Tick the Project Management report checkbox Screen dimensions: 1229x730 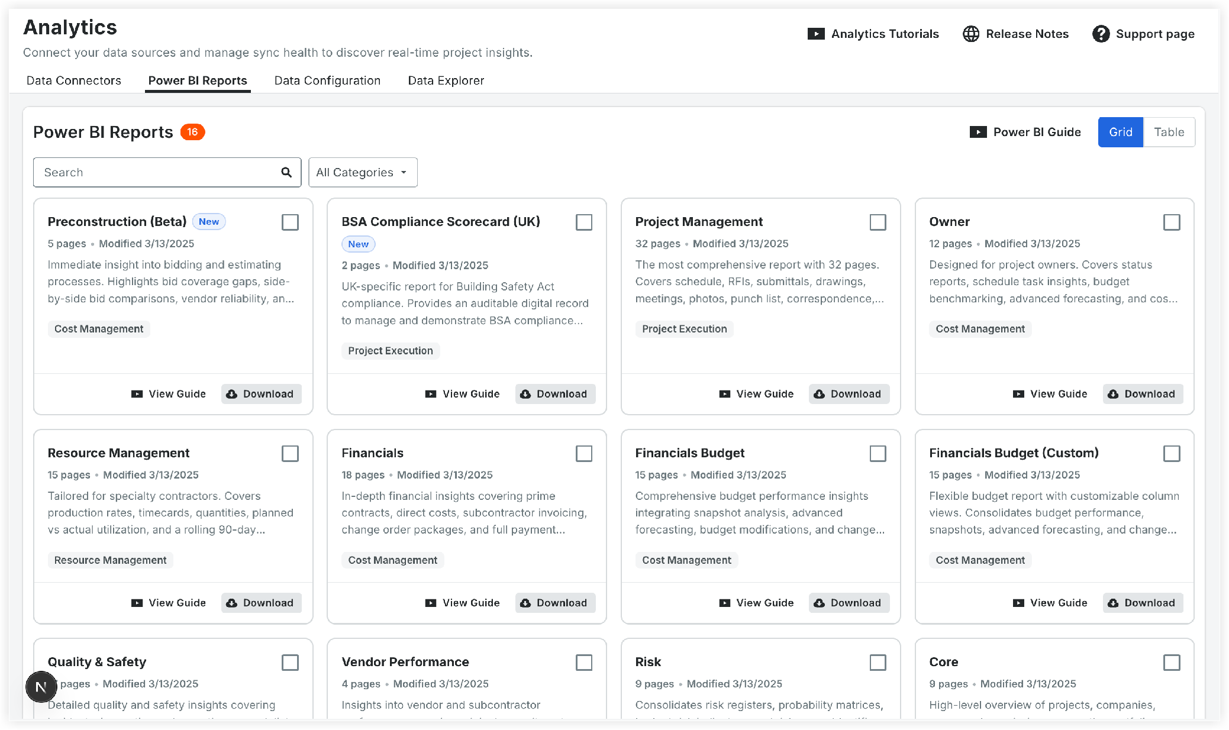click(878, 222)
